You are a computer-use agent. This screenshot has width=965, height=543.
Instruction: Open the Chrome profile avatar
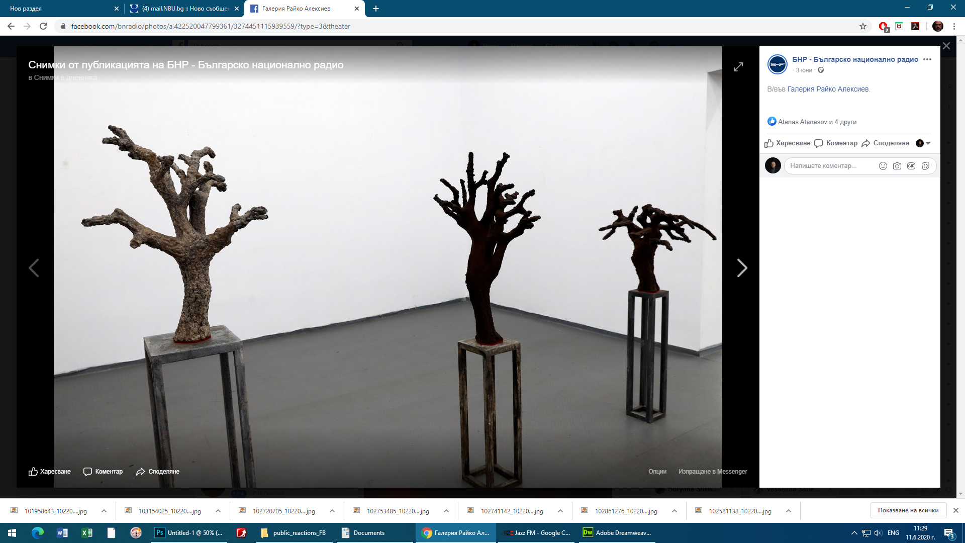click(937, 26)
